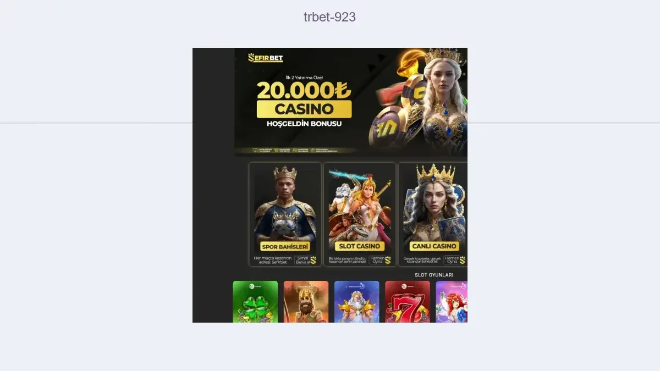The image size is (660, 371).
Task: Open the red-haired anime girl slot game
Action: (452, 302)
